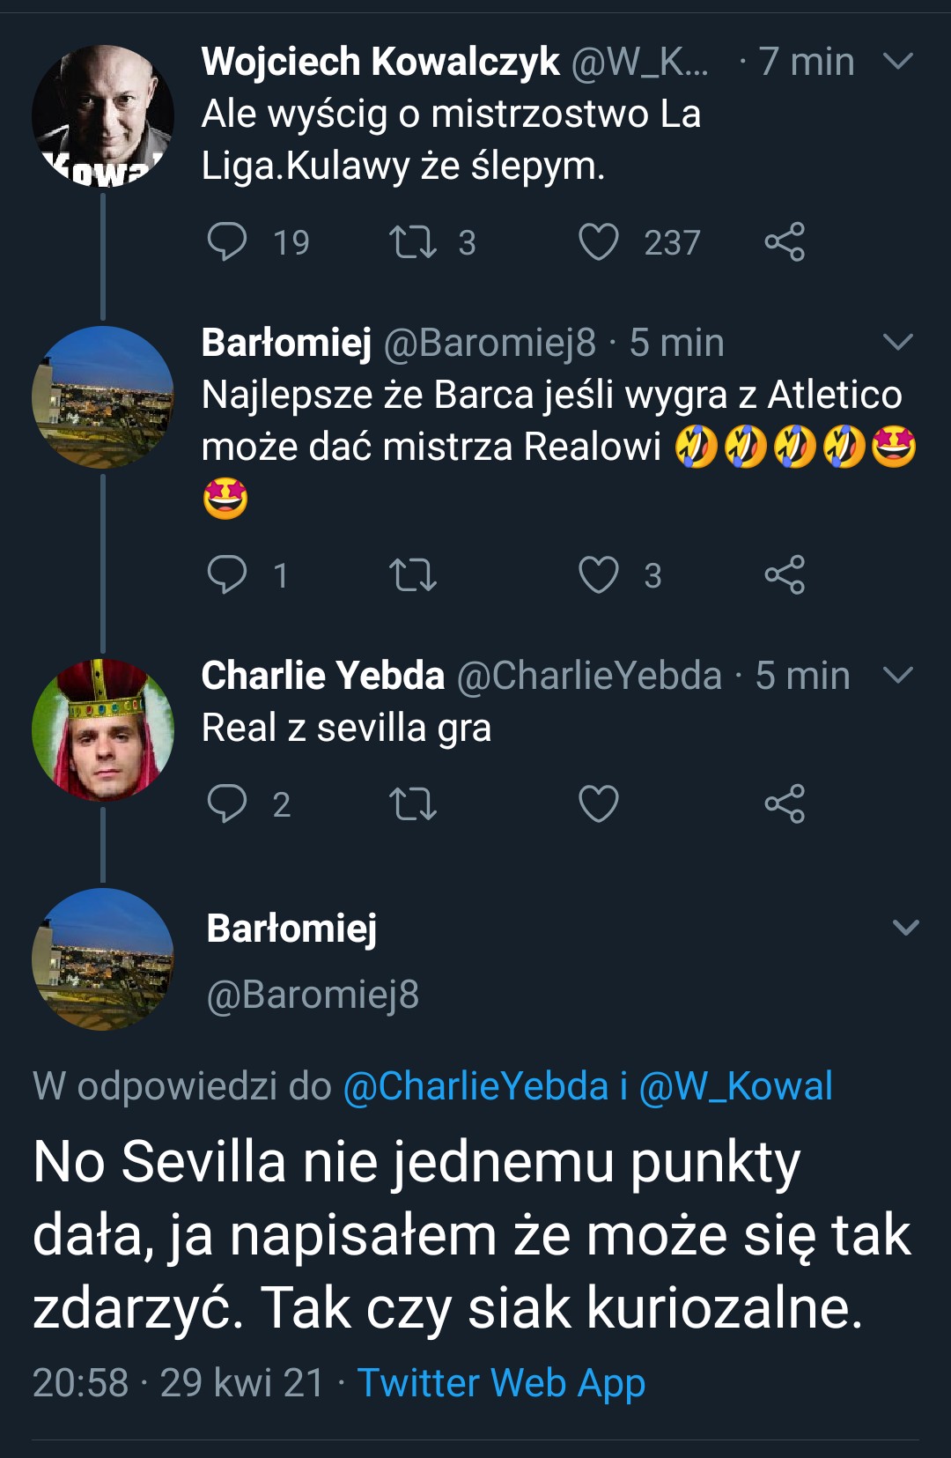Reply to Wojciech Kowalczyk's tweet
Image resolution: width=951 pixels, height=1458 pixels.
227,242
